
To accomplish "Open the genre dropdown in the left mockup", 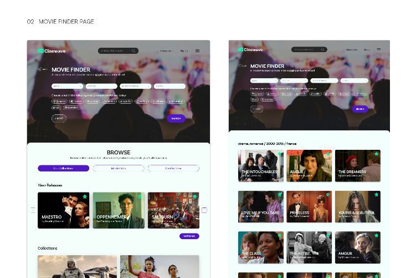I will (x=67, y=86).
